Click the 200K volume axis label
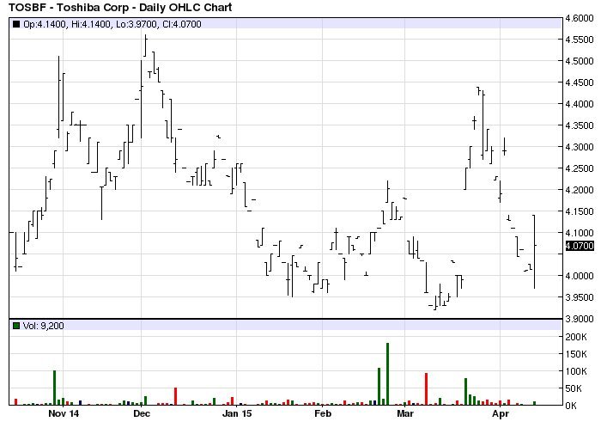The width and height of the screenshot is (601, 440). (x=576, y=337)
